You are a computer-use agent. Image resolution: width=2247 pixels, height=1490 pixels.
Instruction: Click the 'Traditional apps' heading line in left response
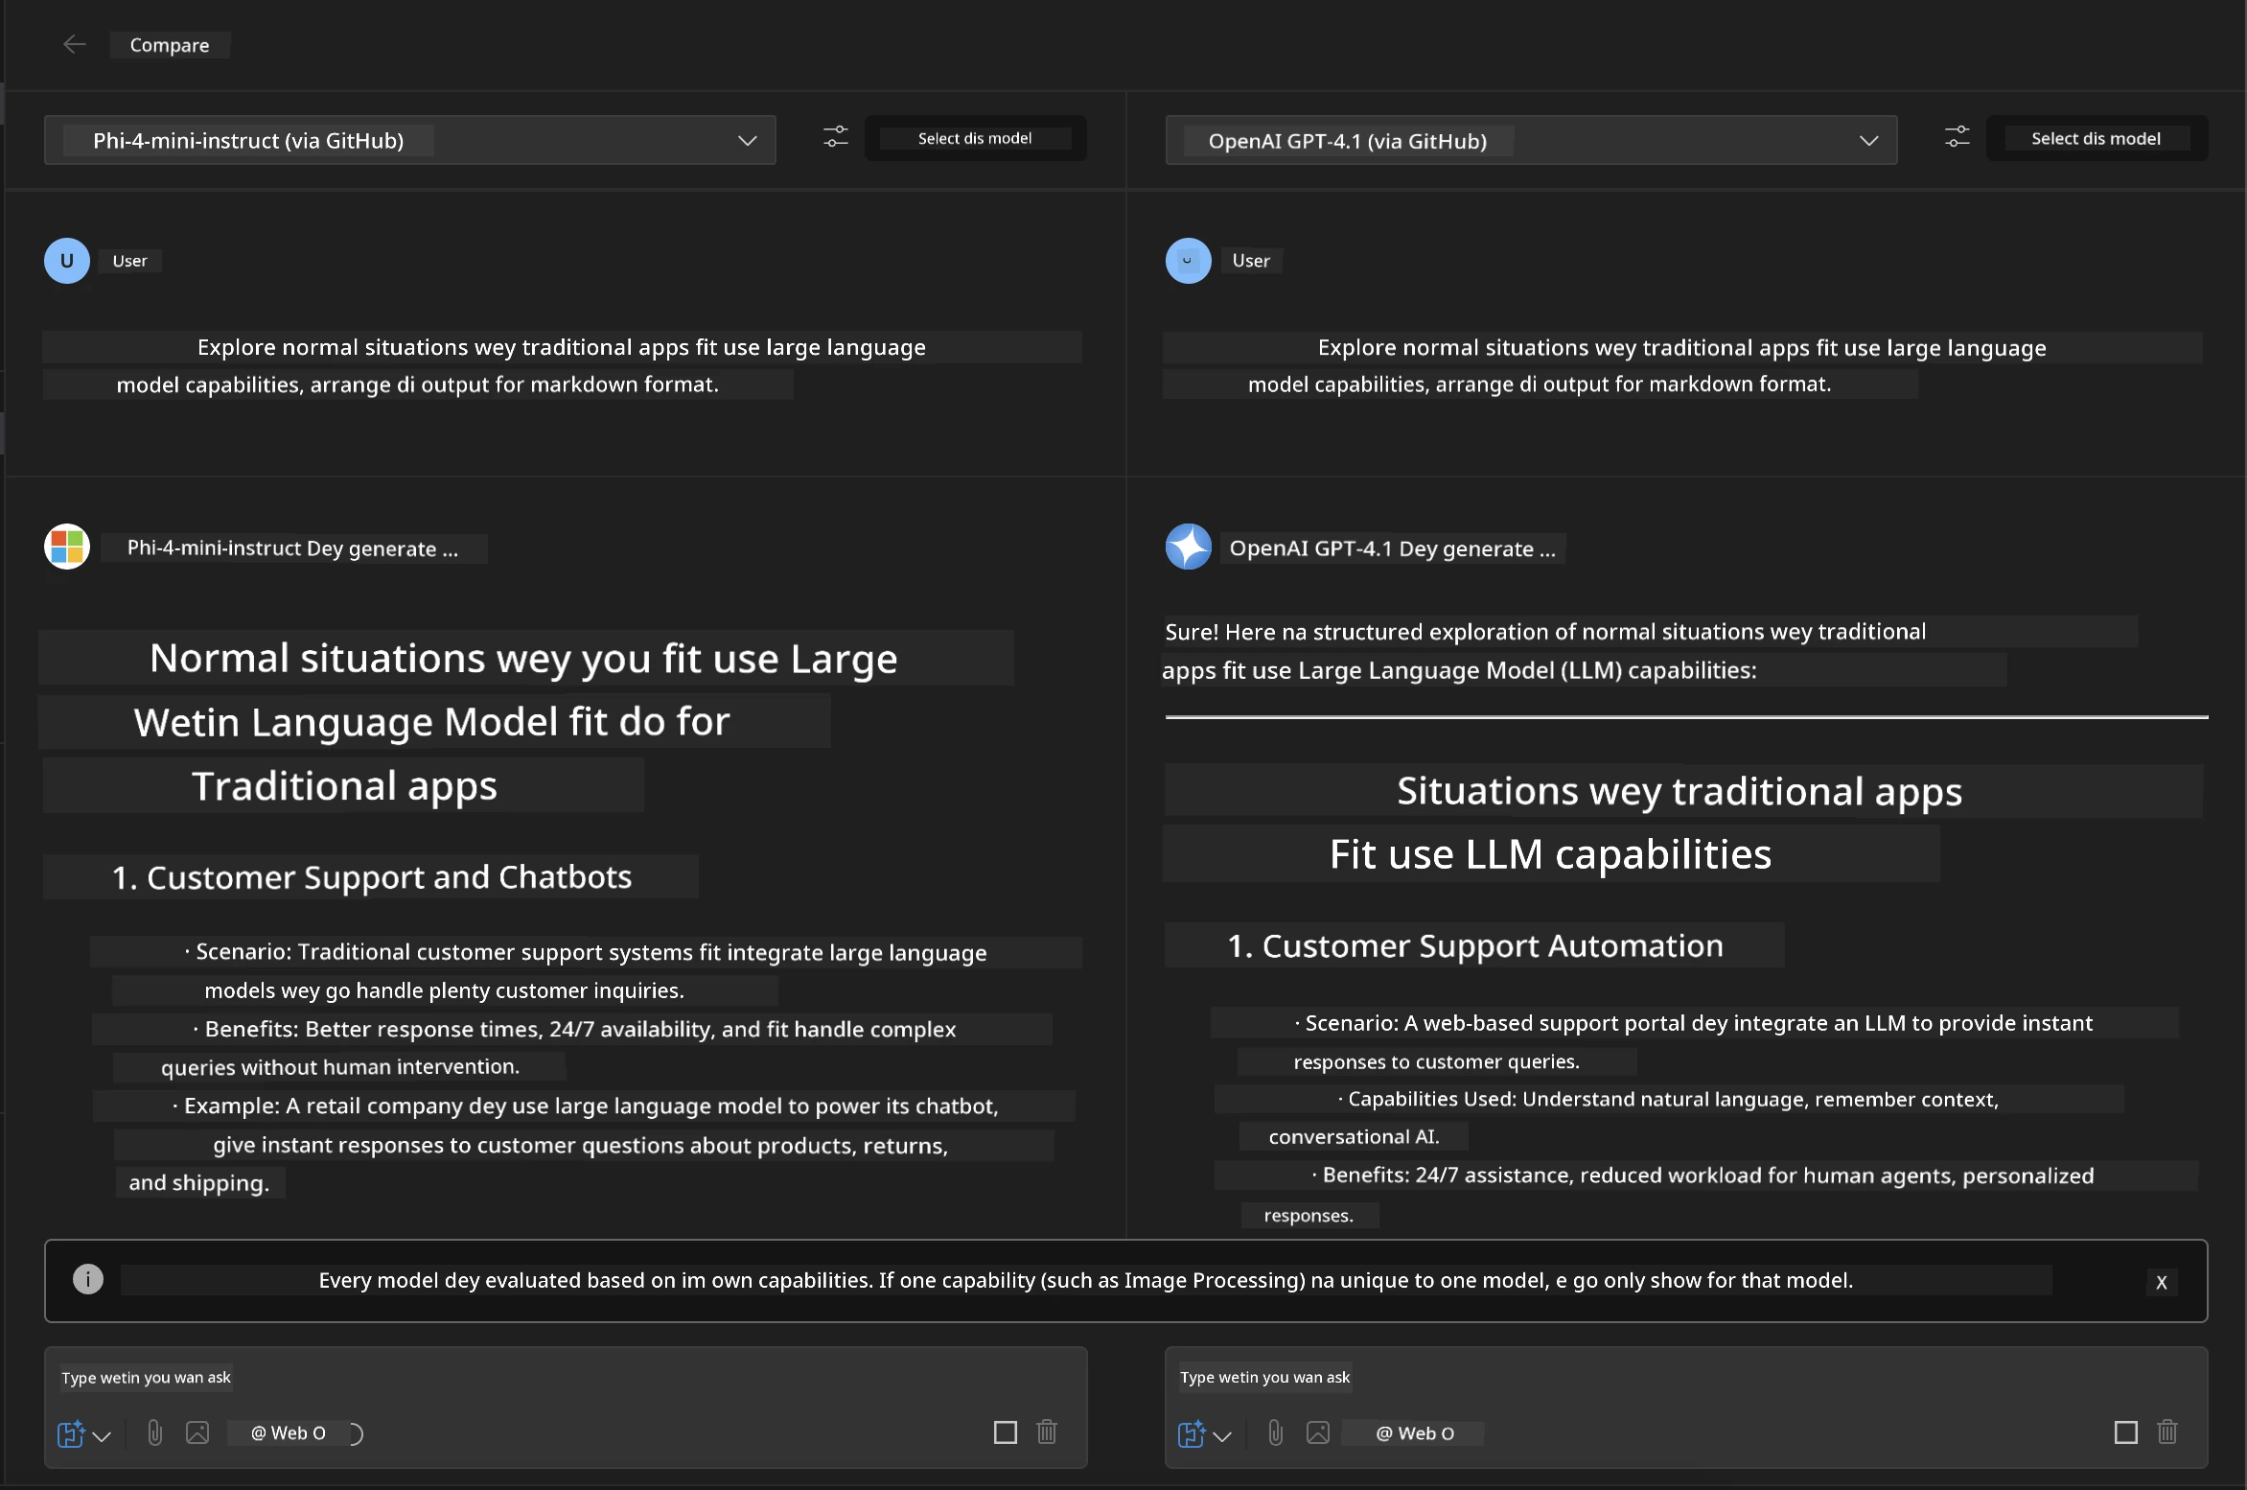pyautogui.click(x=344, y=785)
